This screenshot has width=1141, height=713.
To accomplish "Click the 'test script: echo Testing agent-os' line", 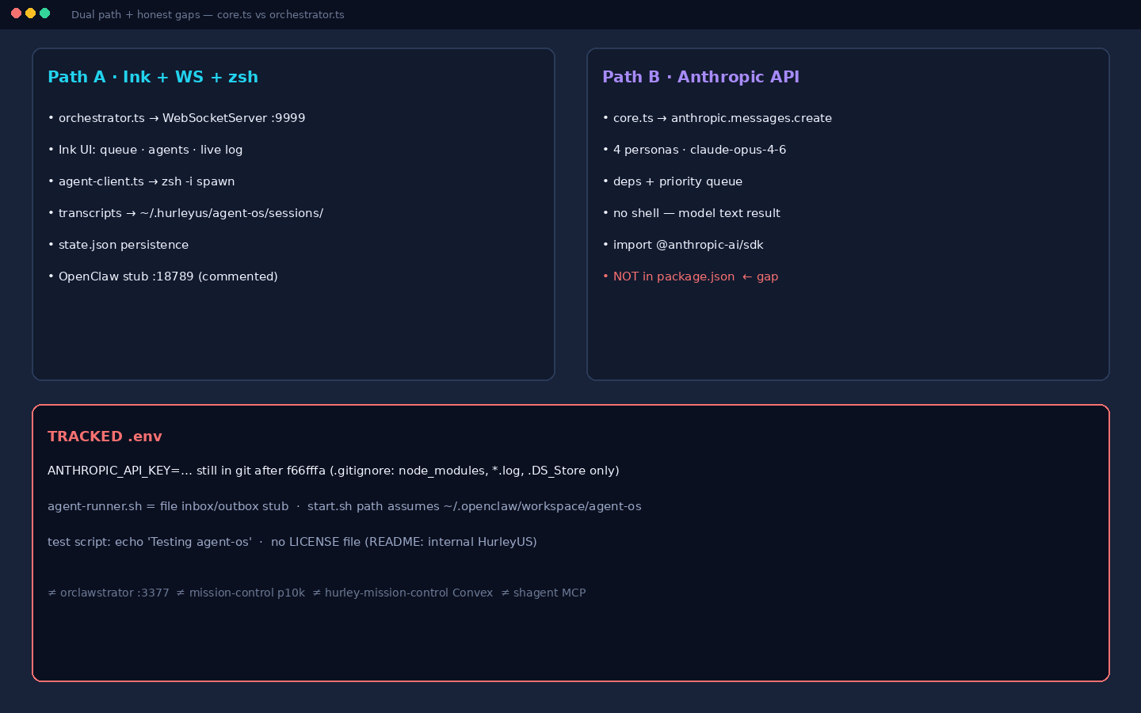I will (x=292, y=542).
